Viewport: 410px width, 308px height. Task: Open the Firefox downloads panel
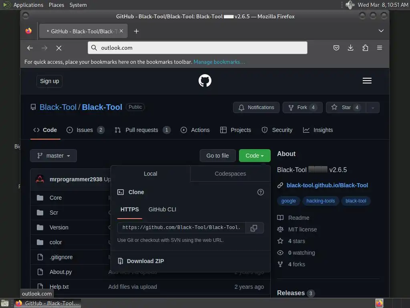351,48
